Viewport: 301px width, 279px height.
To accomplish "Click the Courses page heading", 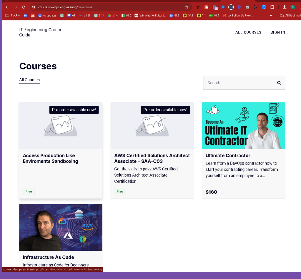I will pyautogui.click(x=38, y=66).
